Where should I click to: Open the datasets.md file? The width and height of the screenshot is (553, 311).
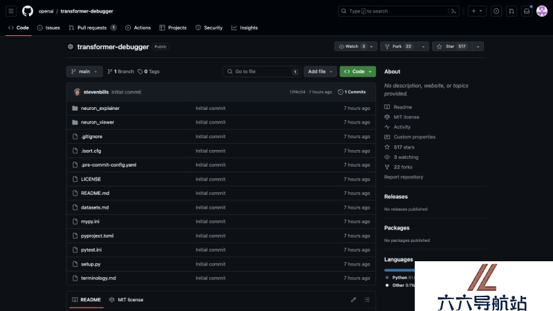pyautogui.click(x=95, y=208)
